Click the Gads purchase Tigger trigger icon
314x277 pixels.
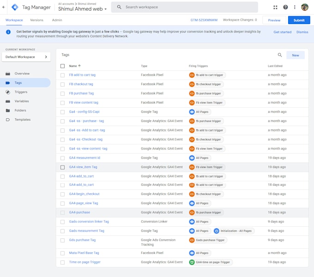tap(192, 240)
